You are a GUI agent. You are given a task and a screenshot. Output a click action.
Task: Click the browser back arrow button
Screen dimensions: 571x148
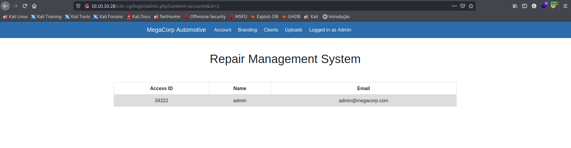tap(5, 6)
